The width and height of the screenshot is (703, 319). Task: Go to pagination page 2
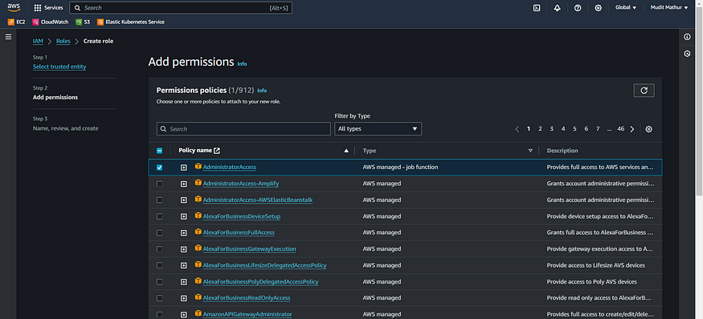pos(540,129)
